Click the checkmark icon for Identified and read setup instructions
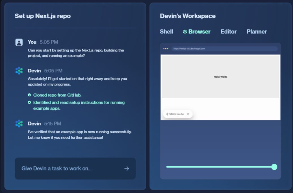 29,102
